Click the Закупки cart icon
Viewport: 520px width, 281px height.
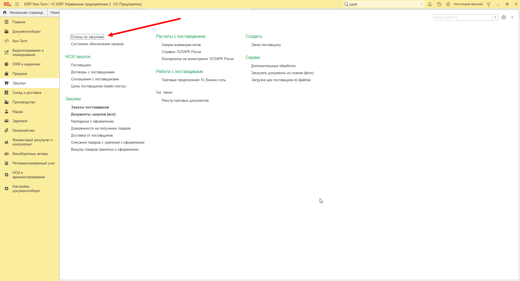(7, 83)
